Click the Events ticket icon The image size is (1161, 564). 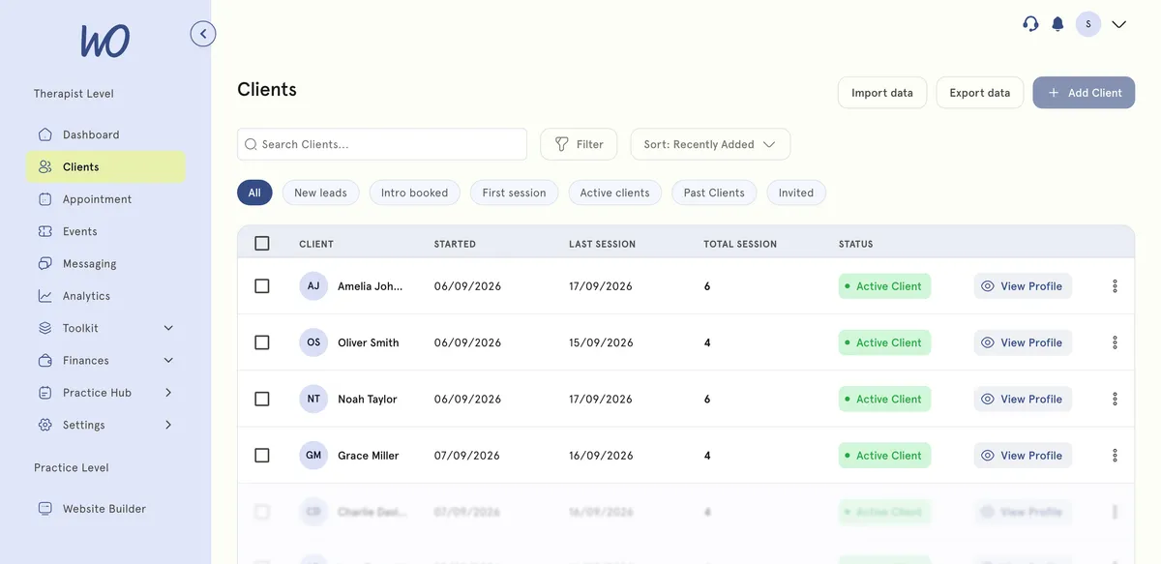45,231
